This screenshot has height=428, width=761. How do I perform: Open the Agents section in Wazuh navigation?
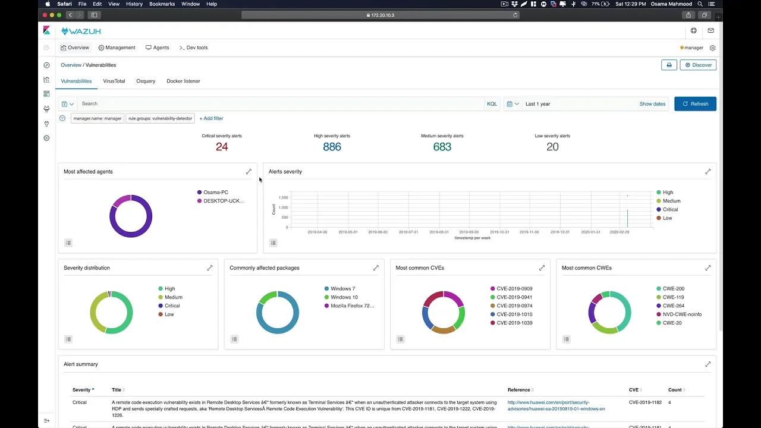(x=157, y=48)
